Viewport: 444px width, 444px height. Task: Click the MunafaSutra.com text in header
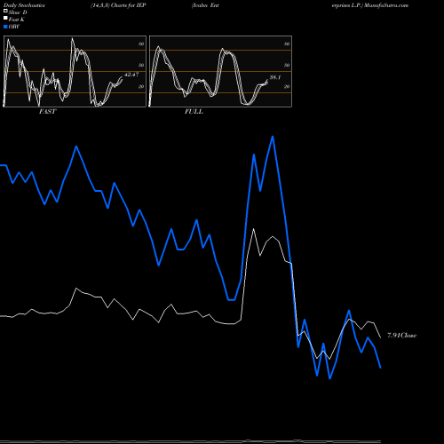(386, 5)
